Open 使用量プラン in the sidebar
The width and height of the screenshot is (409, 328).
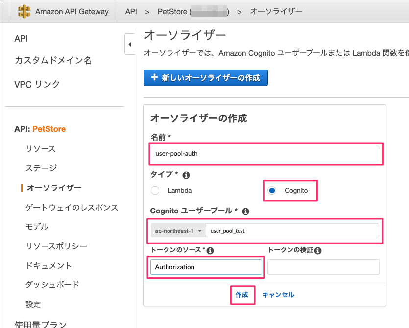coord(41,324)
